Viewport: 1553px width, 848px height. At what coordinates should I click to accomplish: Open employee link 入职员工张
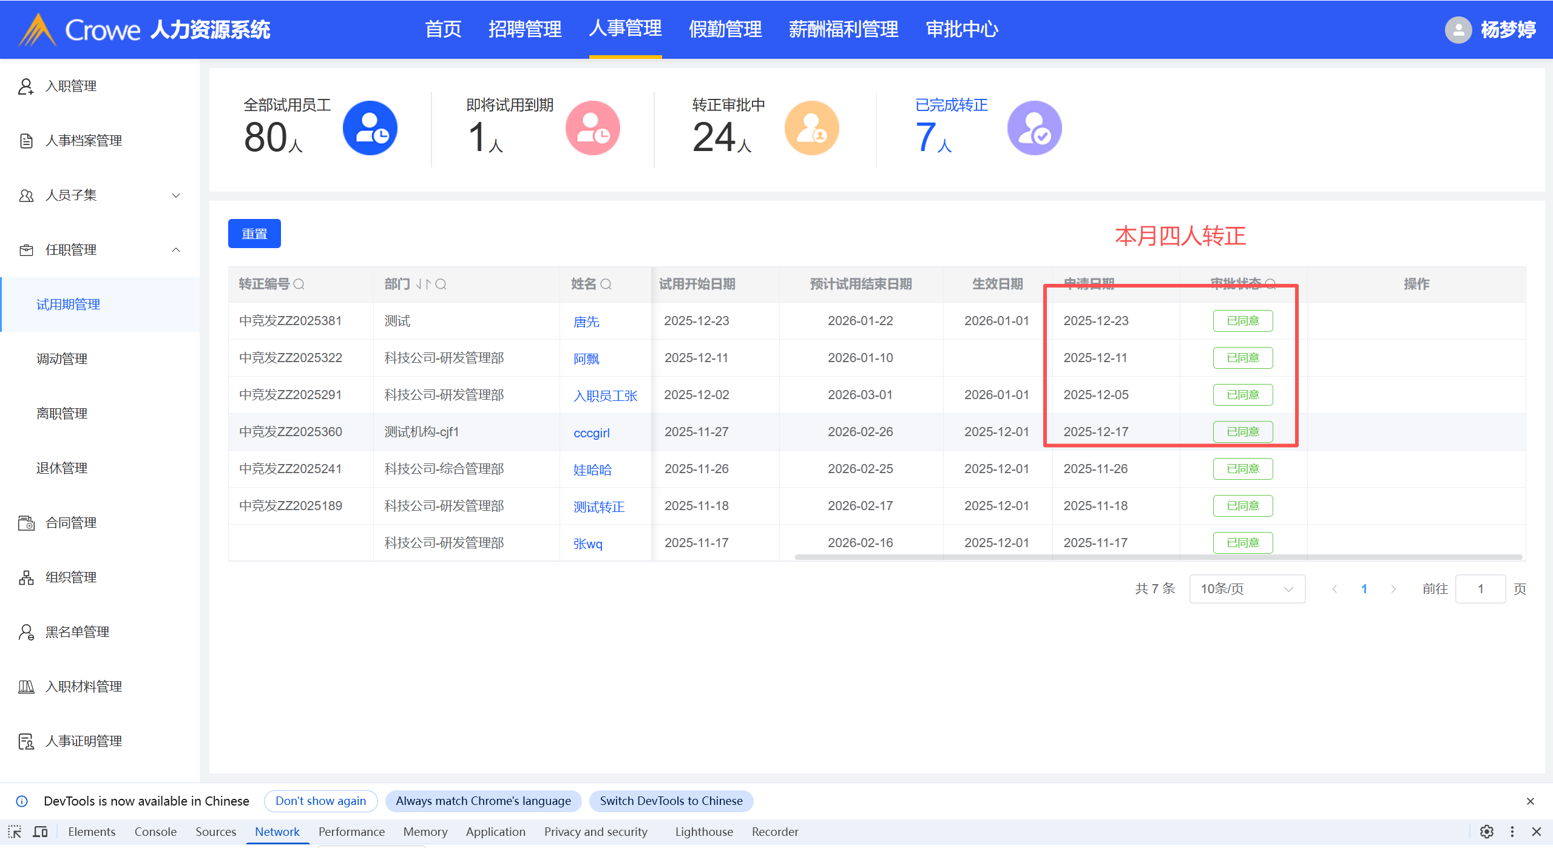pyautogui.click(x=605, y=396)
